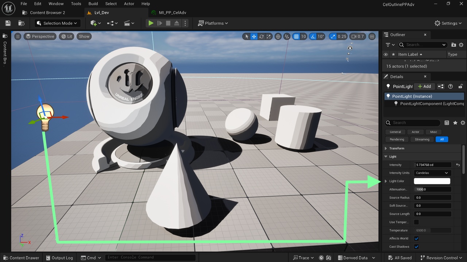This screenshot has height=262, width=467.
Task: Expand the Light Color property
Action: coord(386,181)
